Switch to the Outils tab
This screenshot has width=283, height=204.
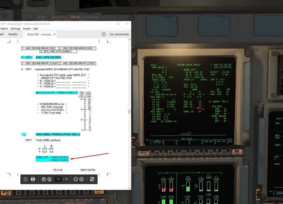(x=13, y=34)
